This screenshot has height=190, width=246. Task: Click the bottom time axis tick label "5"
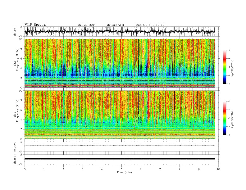[121, 169]
